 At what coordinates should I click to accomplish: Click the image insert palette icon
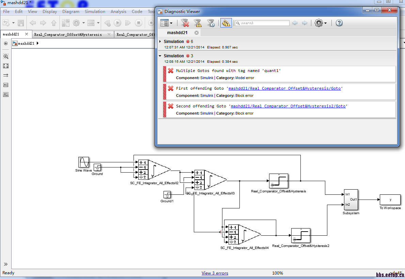pos(6,94)
